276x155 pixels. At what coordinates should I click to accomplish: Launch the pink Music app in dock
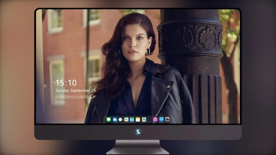coord(155,119)
